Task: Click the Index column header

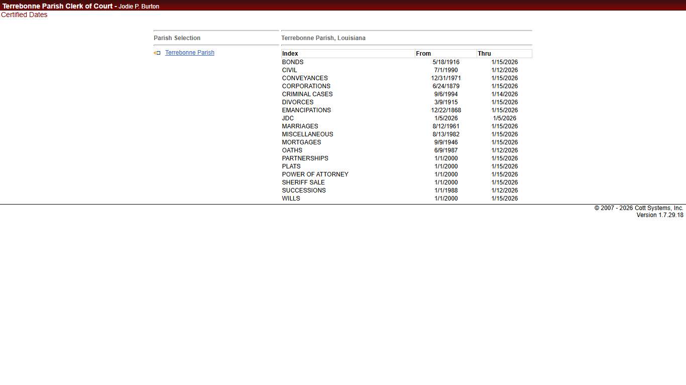Action: coord(290,54)
